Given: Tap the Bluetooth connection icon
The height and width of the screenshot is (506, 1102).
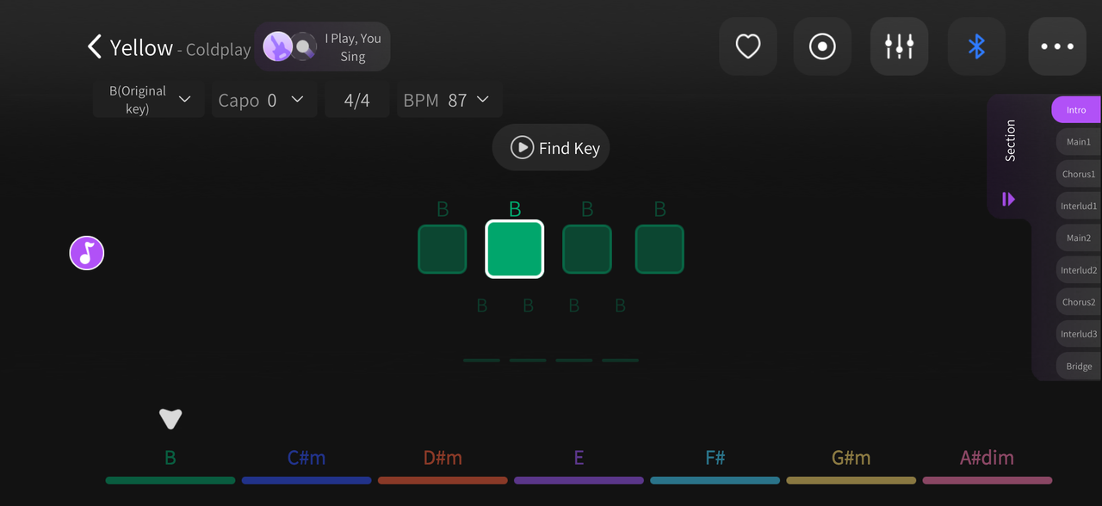Looking at the screenshot, I should pos(976,46).
